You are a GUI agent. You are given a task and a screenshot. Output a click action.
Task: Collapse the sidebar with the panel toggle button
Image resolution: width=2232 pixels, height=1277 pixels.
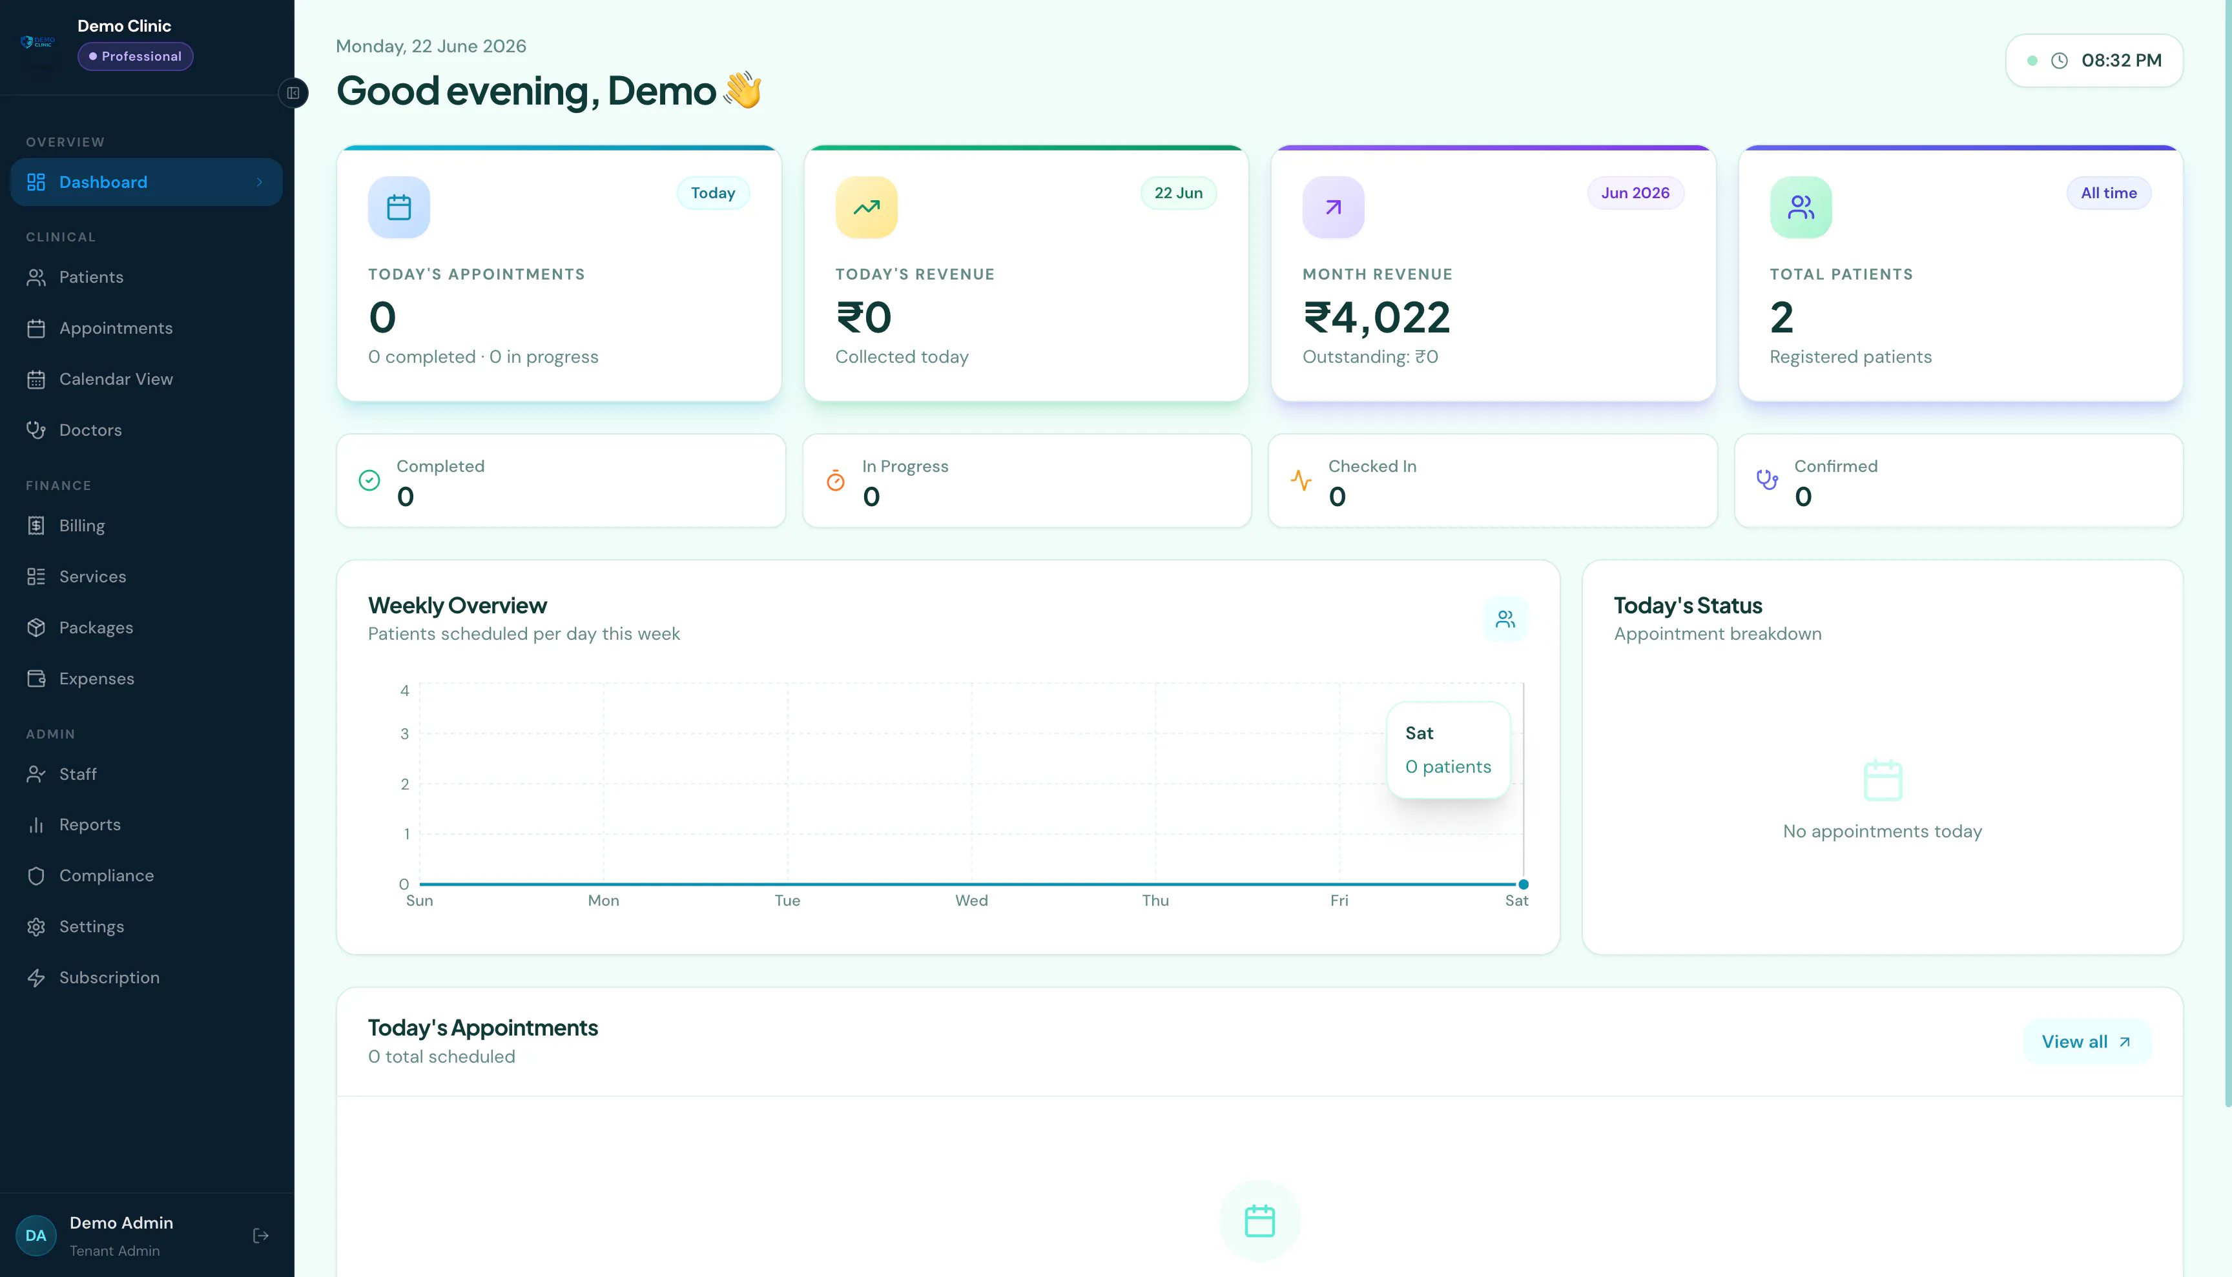point(293,93)
